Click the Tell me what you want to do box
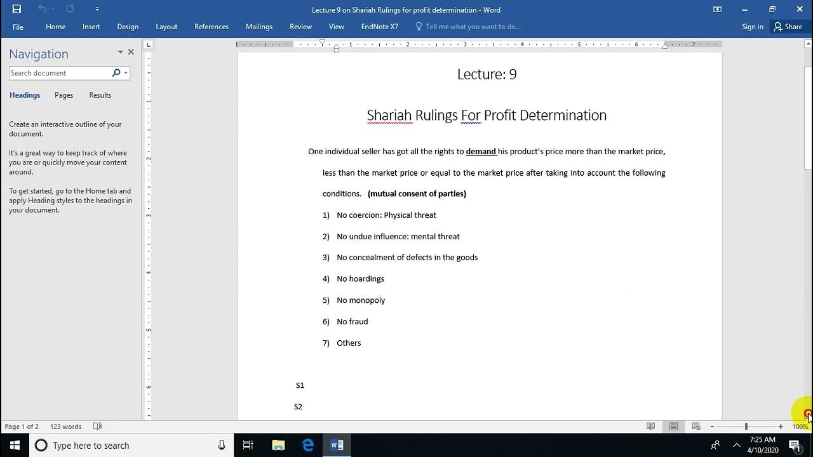This screenshot has height=457, width=813. click(468, 27)
